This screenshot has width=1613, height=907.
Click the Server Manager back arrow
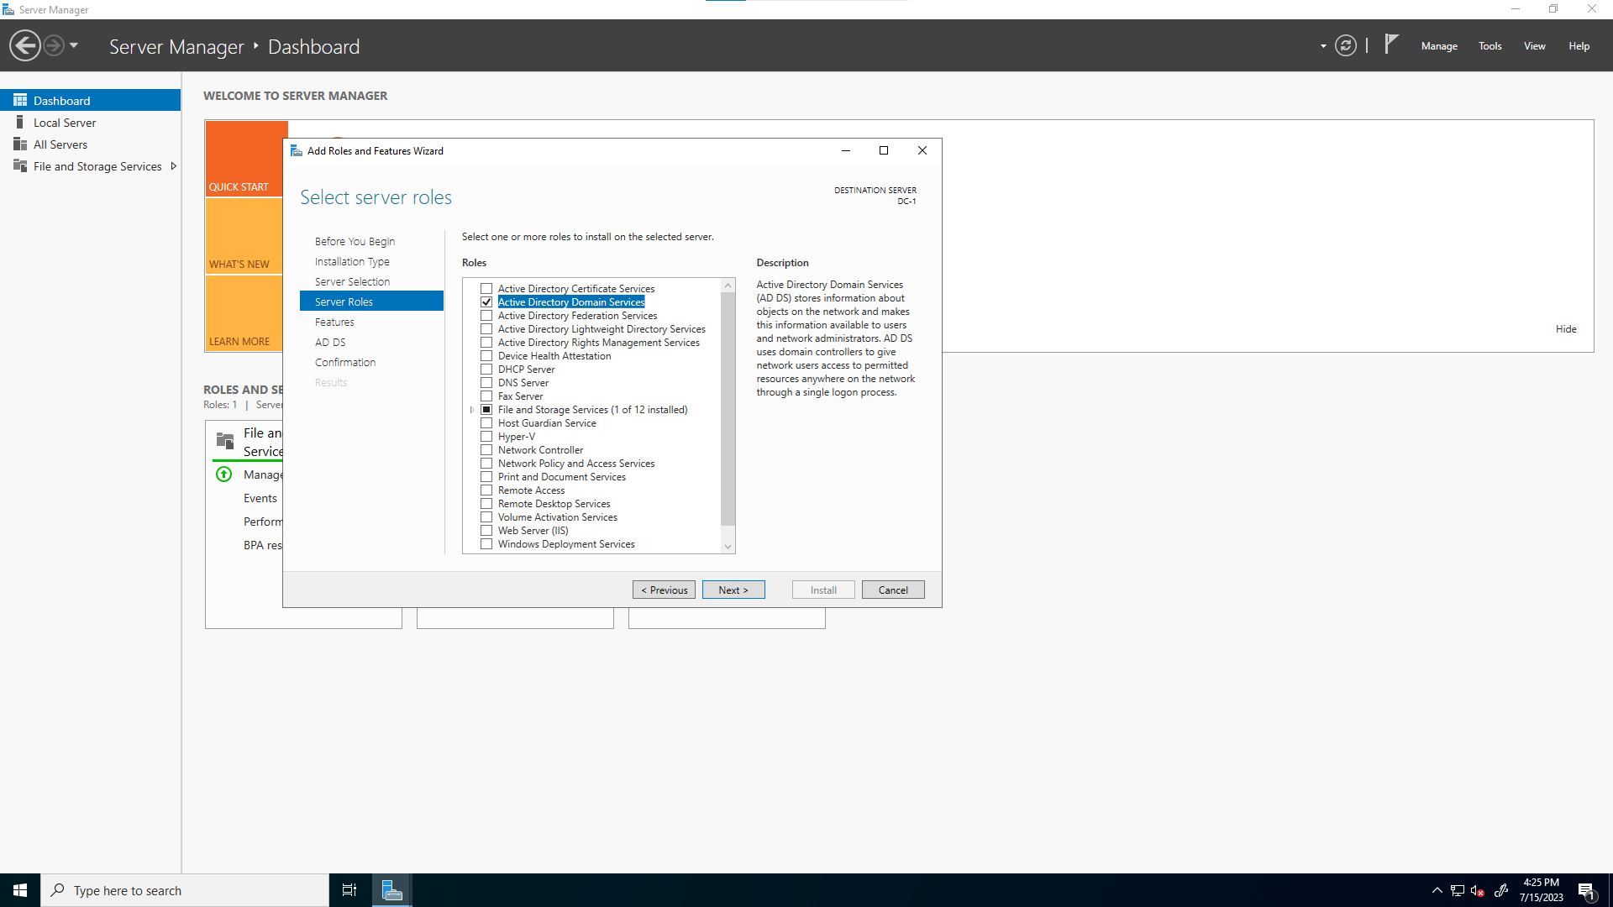25,45
